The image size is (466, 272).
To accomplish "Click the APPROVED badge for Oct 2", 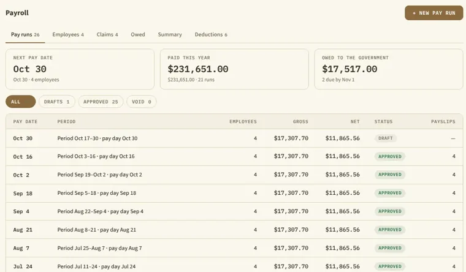I will point(389,175).
